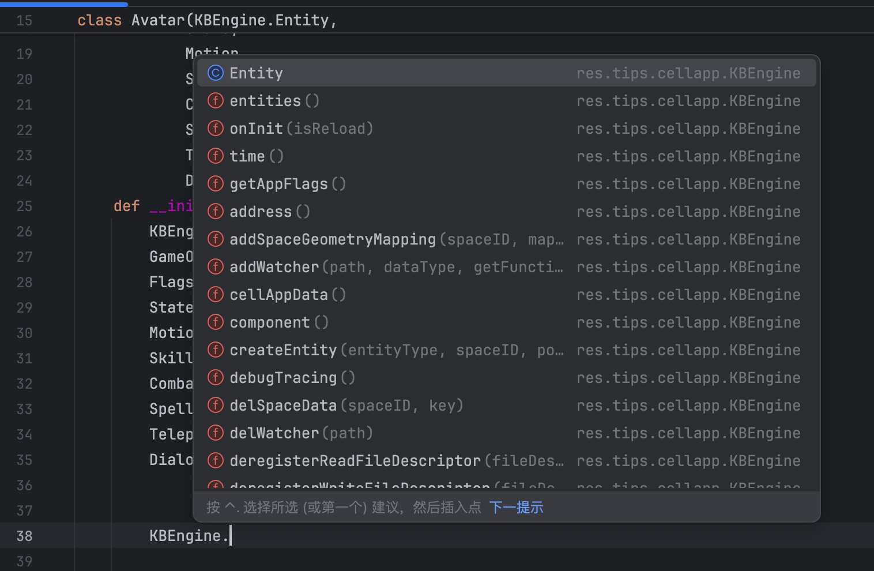The height and width of the screenshot is (571, 874).
Task: Click the sticky class Avatar header line
Action: [x=206, y=20]
